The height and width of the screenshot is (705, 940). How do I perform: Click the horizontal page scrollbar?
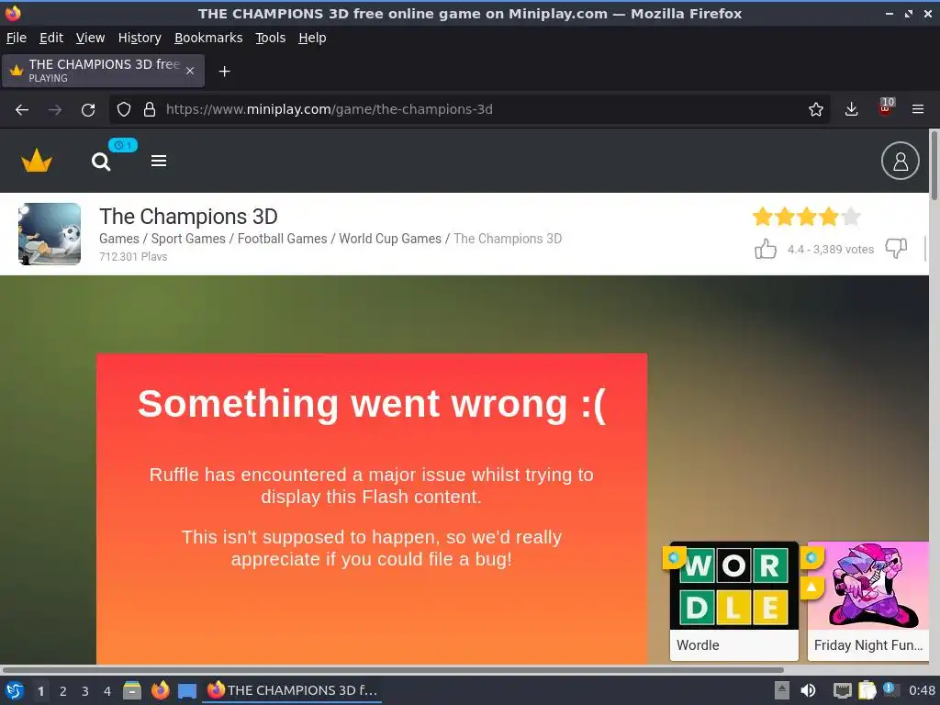pyautogui.click(x=393, y=669)
